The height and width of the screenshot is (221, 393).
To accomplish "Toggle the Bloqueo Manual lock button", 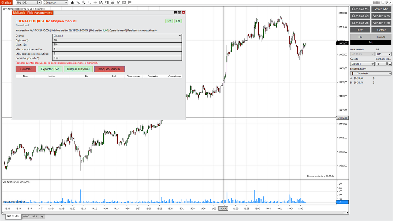I will pyautogui.click(x=109, y=69).
